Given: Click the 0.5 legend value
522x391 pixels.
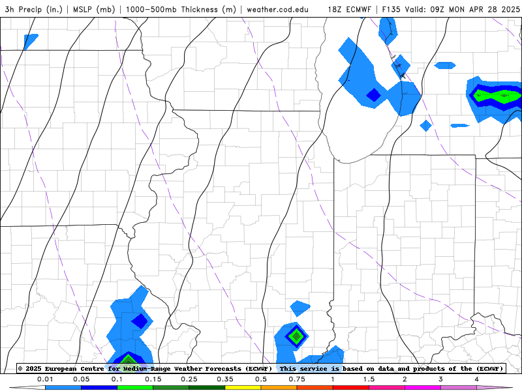Looking at the screenshot, I should 261,379.
